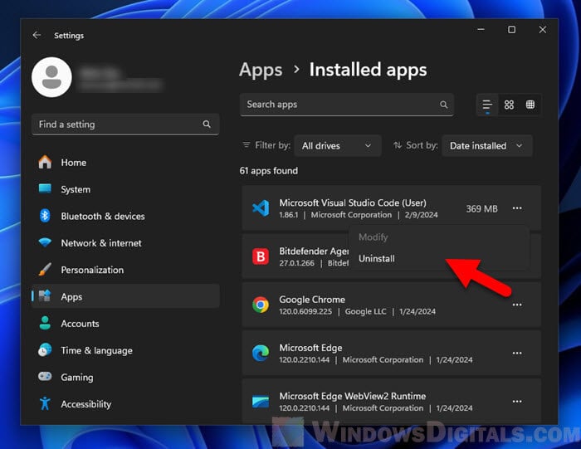Open Personalization settings
Image resolution: width=581 pixels, height=449 pixels.
pos(125,270)
